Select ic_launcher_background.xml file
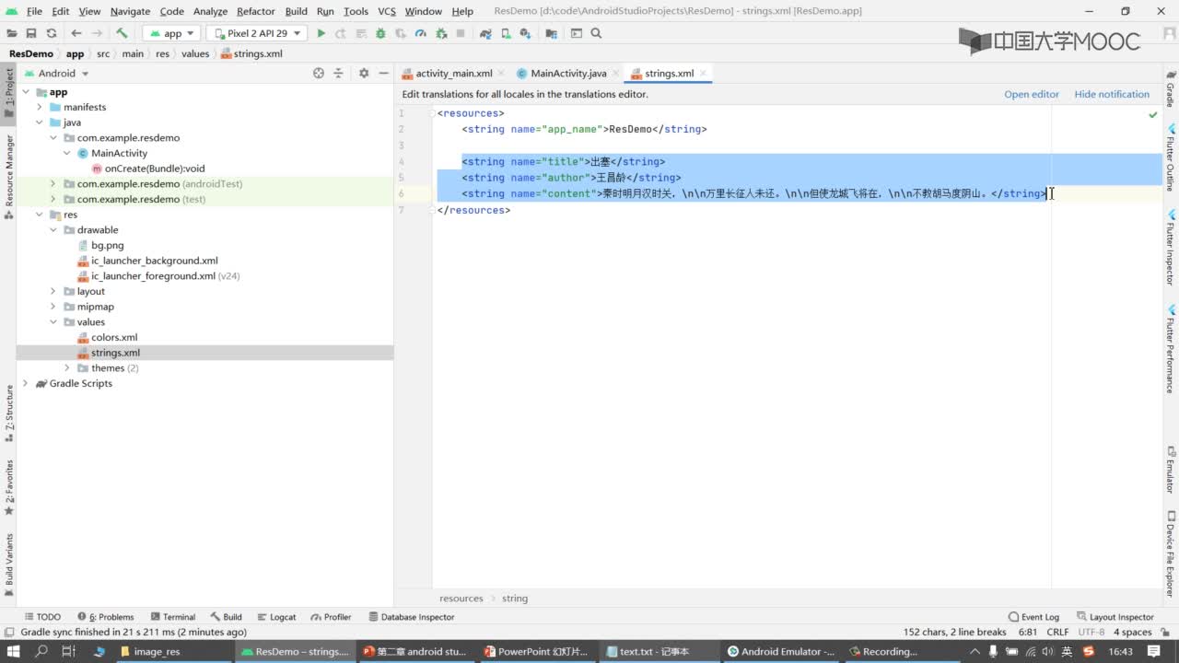The width and height of the screenshot is (1179, 663). click(155, 261)
